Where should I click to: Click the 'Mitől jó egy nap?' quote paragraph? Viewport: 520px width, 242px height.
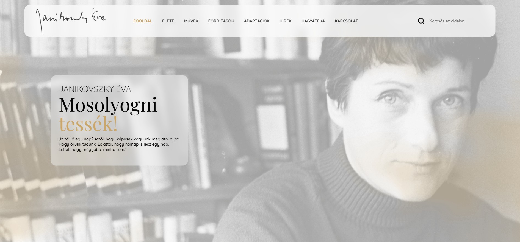coord(119,144)
